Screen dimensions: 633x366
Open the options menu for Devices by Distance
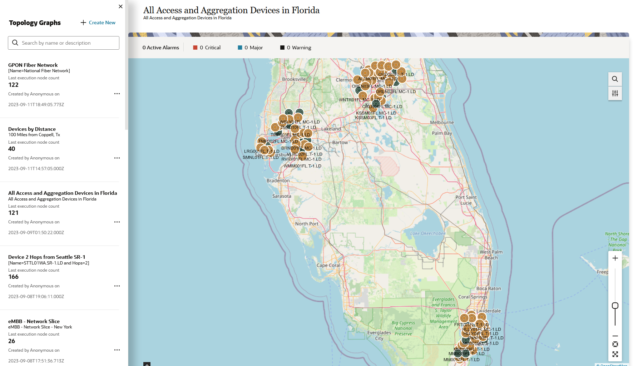pyautogui.click(x=117, y=158)
